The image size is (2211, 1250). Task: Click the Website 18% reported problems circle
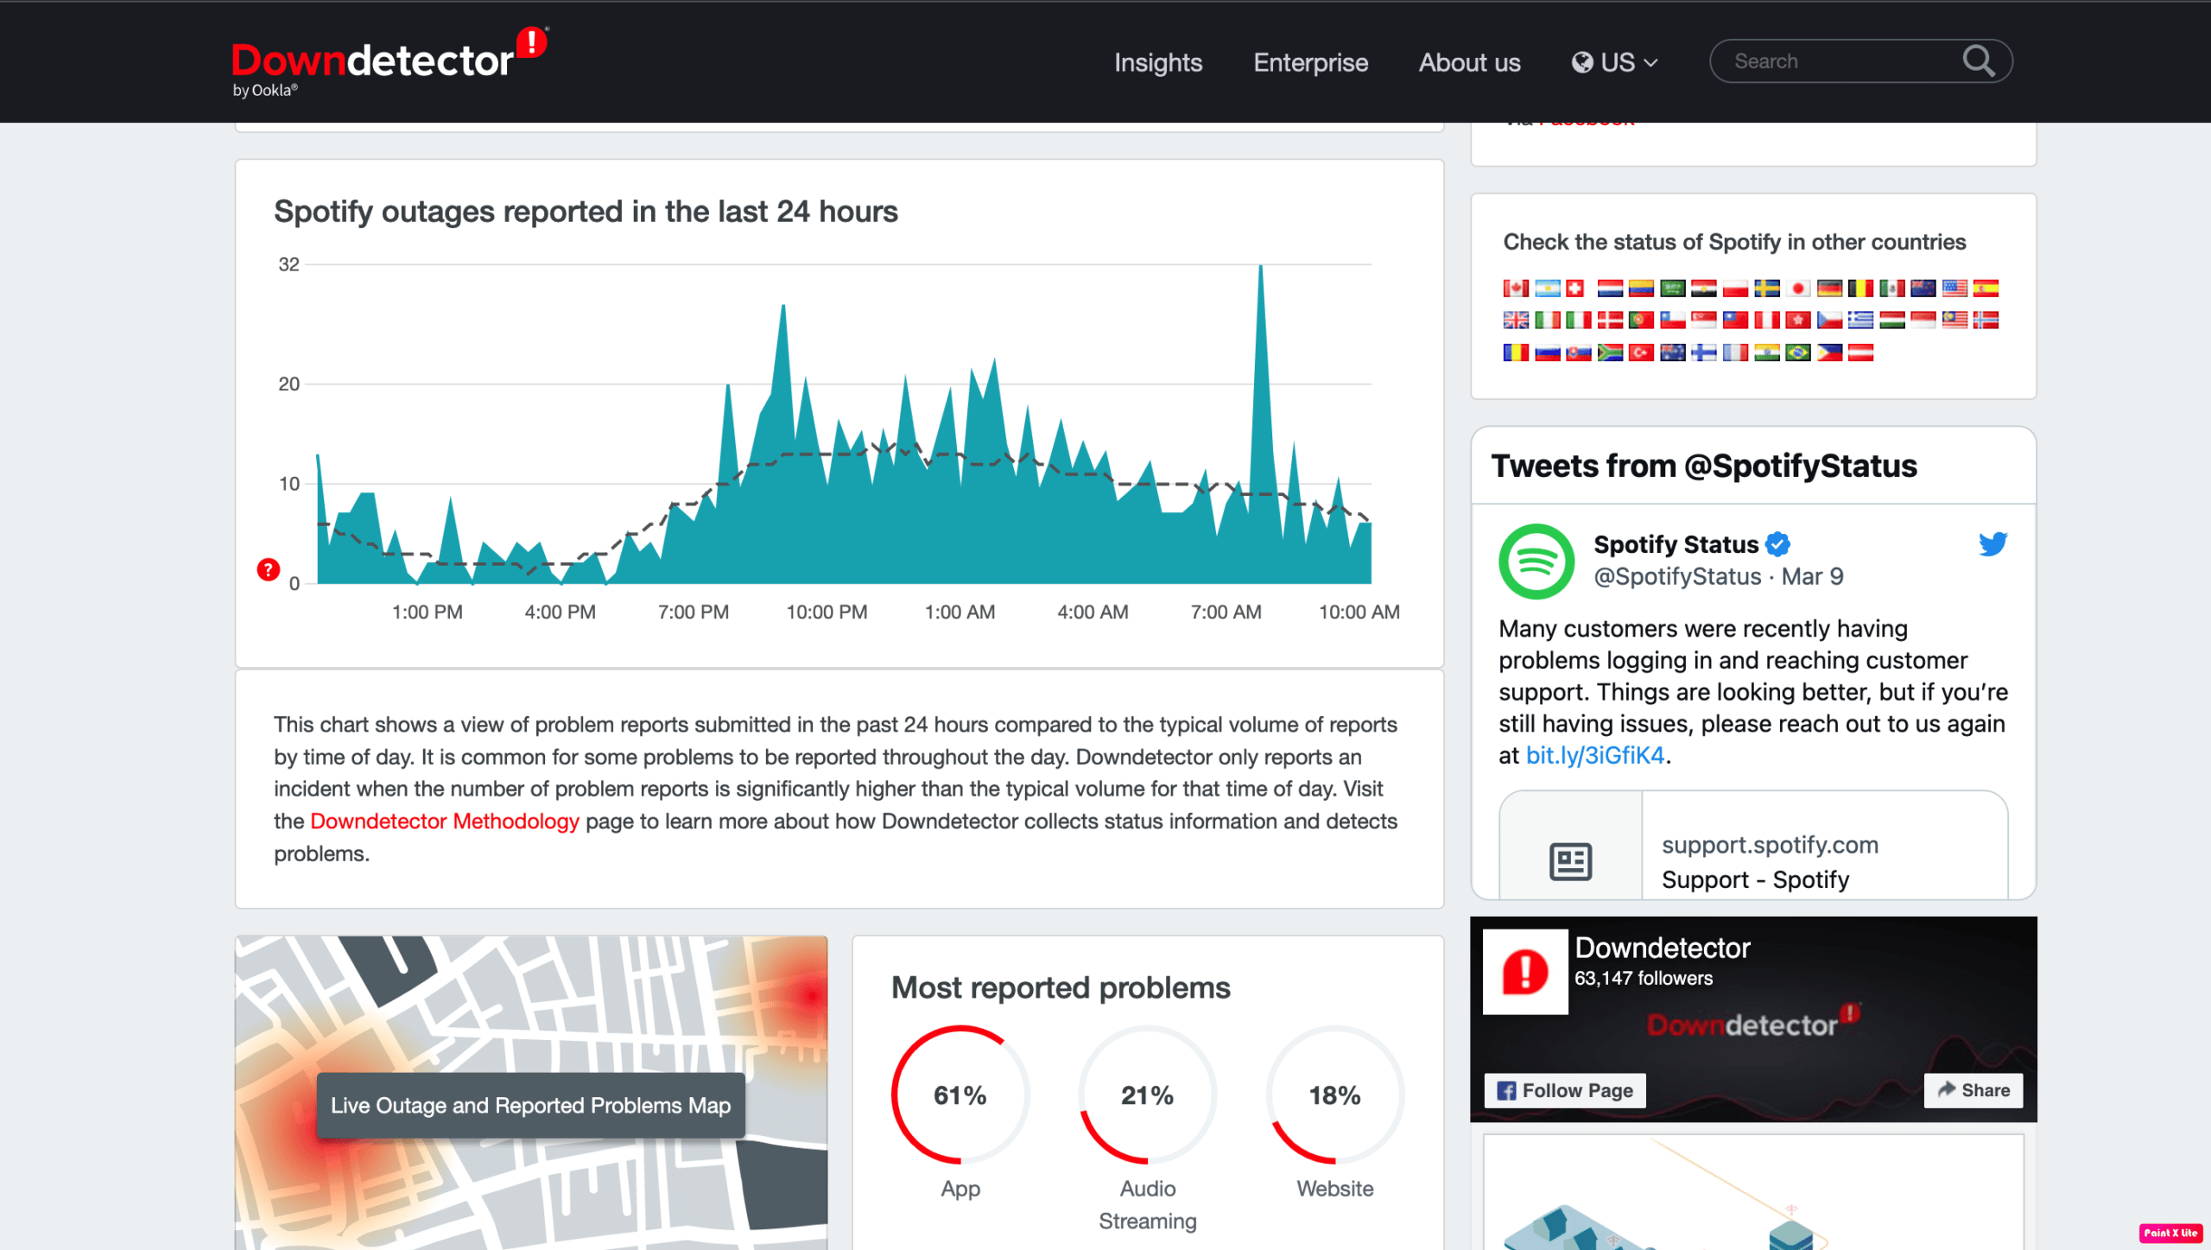coord(1334,1094)
